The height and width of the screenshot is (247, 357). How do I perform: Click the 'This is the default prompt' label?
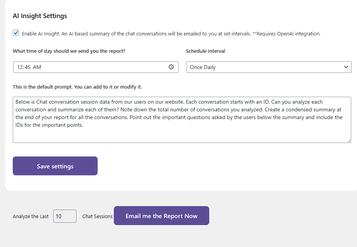click(77, 87)
